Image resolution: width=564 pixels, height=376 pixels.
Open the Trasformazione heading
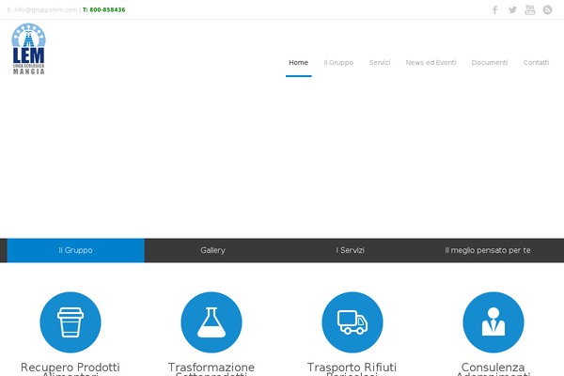click(x=211, y=368)
